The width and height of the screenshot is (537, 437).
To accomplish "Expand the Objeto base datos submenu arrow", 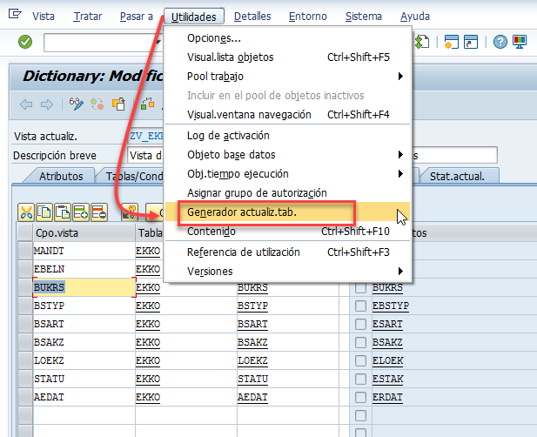I will click(x=400, y=154).
